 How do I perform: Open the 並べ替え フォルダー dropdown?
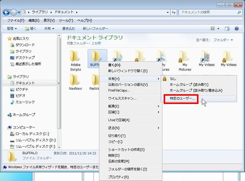click(223, 40)
